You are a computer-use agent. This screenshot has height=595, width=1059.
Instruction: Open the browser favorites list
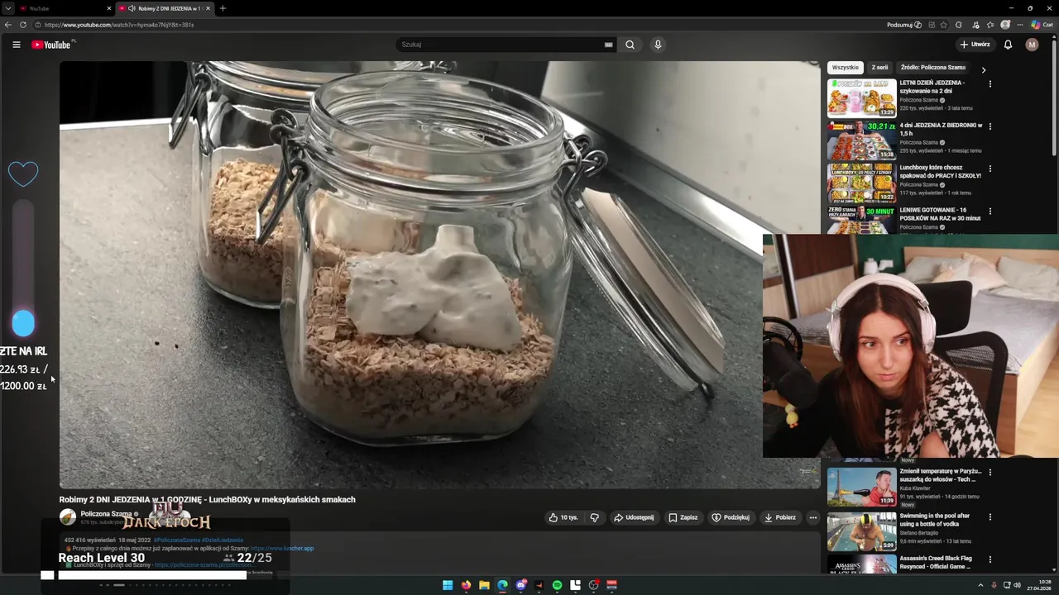[990, 25]
